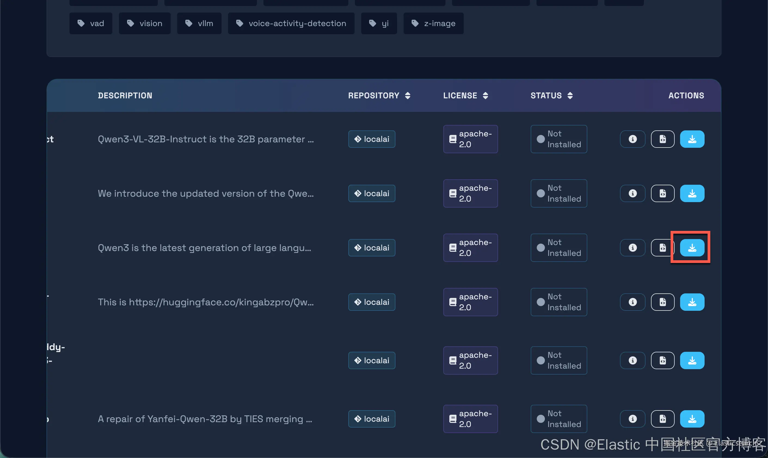Screen dimensions: 768x458
Task: Click the info icon for the huggingface kingabzpro row
Action: (x=632, y=302)
